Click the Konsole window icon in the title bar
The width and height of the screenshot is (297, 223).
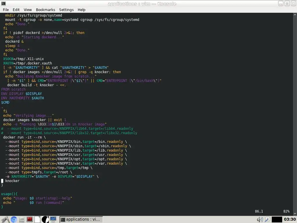[x=3, y=3]
